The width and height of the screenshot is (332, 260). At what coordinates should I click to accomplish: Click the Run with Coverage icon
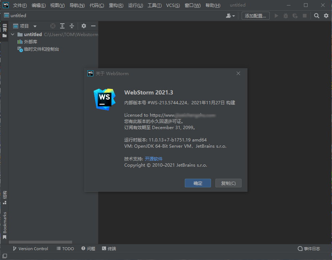[295, 16]
